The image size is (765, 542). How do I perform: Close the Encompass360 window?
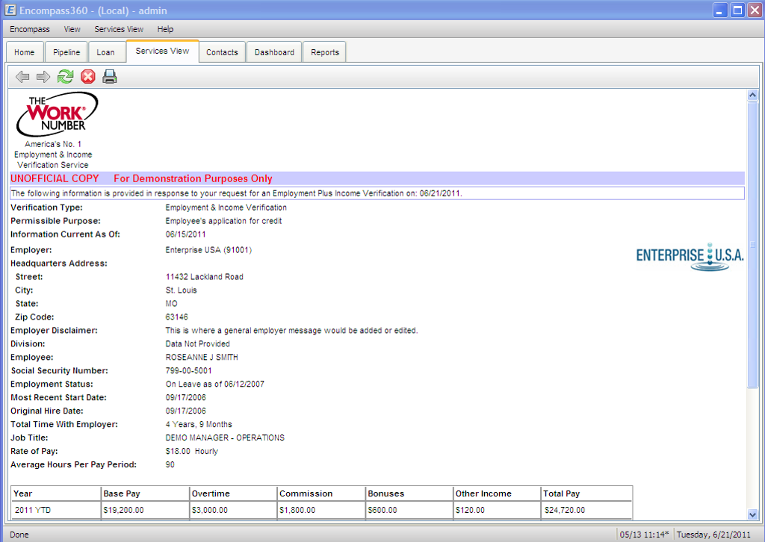pos(755,10)
